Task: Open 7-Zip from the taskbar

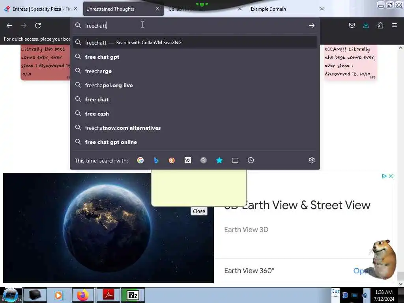Action: (x=133, y=295)
